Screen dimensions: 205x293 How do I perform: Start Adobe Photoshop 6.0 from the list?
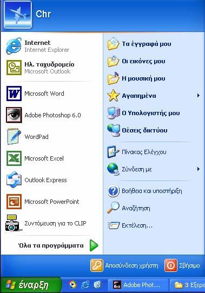[x=14, y=115]
